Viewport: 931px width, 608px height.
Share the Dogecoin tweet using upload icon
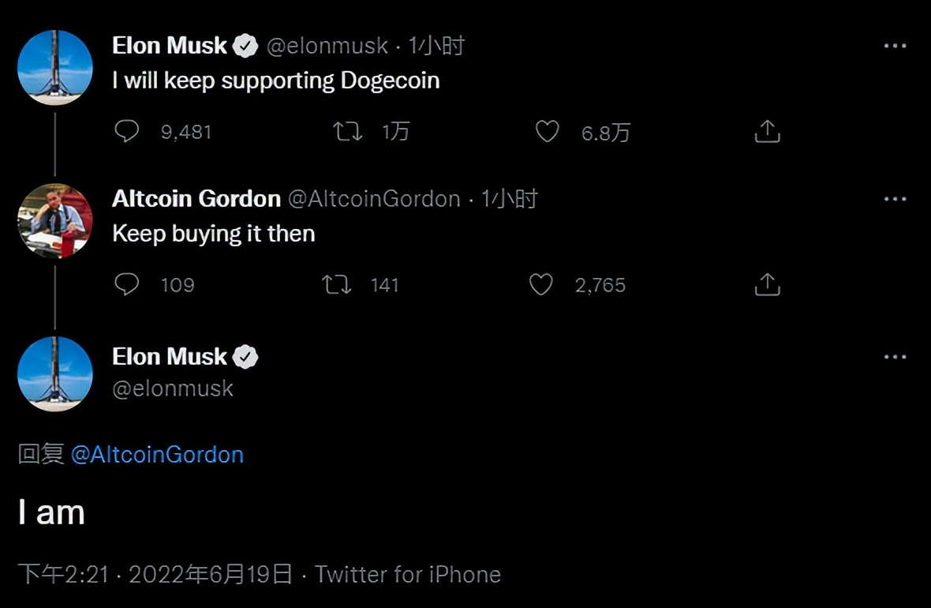tap(767, 132)
